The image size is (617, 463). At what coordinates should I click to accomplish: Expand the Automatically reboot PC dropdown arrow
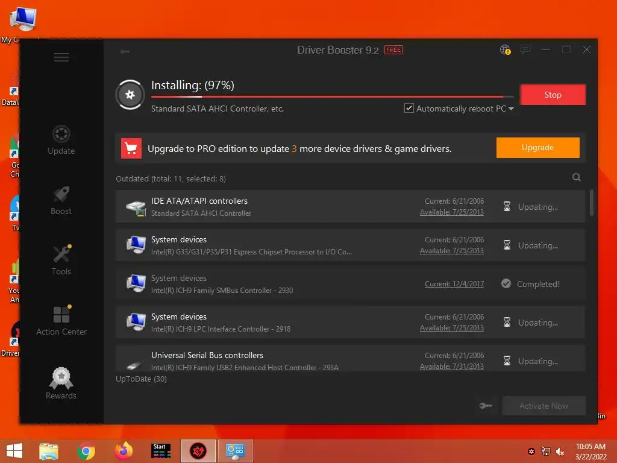click(x=511, y=109)
